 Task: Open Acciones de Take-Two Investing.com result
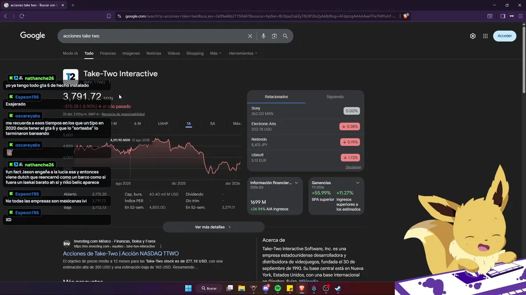(121, 254)
